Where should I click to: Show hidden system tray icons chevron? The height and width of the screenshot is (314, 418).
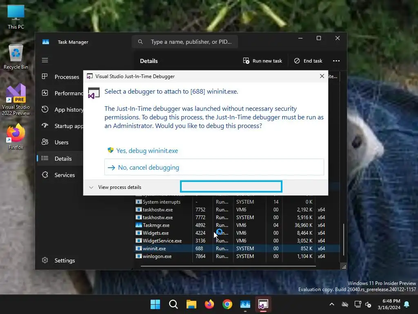(x=331, y=304)
